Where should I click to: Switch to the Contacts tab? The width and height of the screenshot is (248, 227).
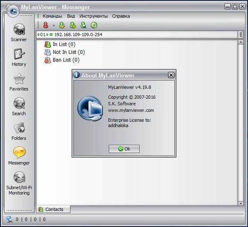point(53,209)
